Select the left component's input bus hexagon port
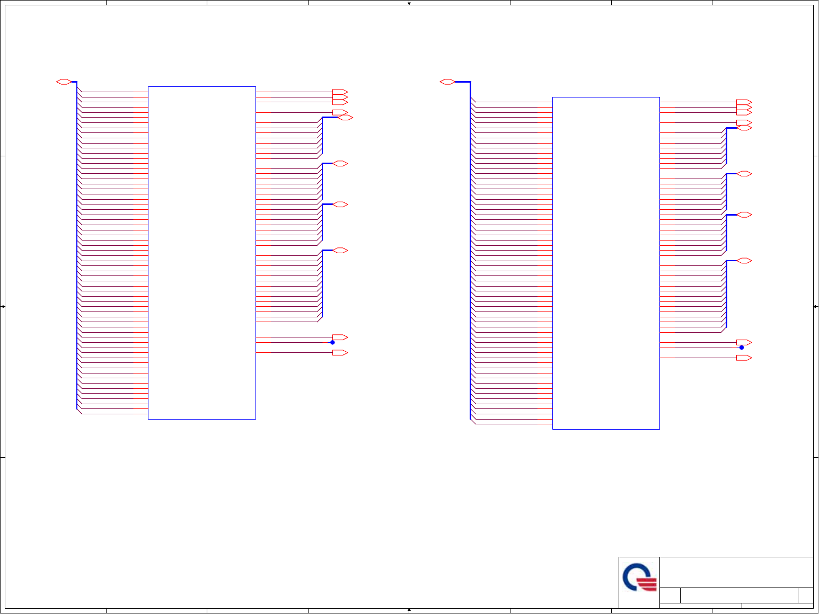Screen dimensions: 819x614 click(64, 82)
